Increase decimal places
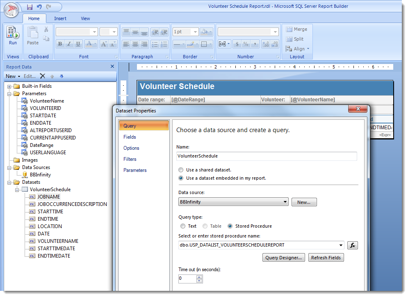Screen dimensions: 408x297 coord(265,44)
